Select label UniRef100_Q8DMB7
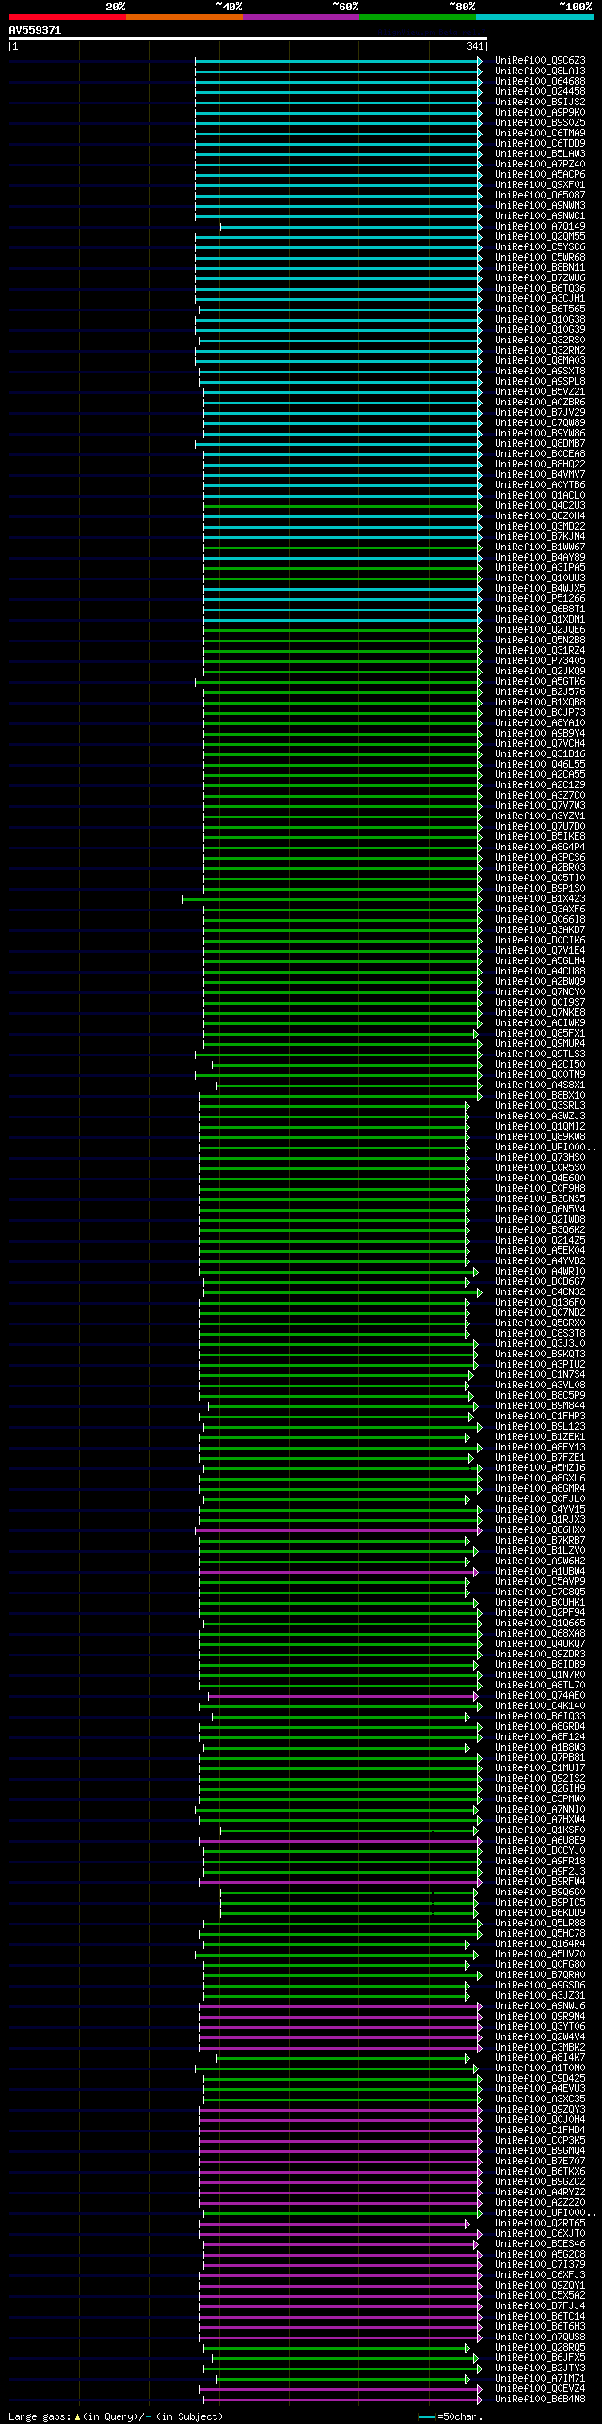 click(540, 444)
